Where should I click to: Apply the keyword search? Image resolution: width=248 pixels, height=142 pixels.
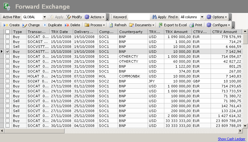[159, 17]
